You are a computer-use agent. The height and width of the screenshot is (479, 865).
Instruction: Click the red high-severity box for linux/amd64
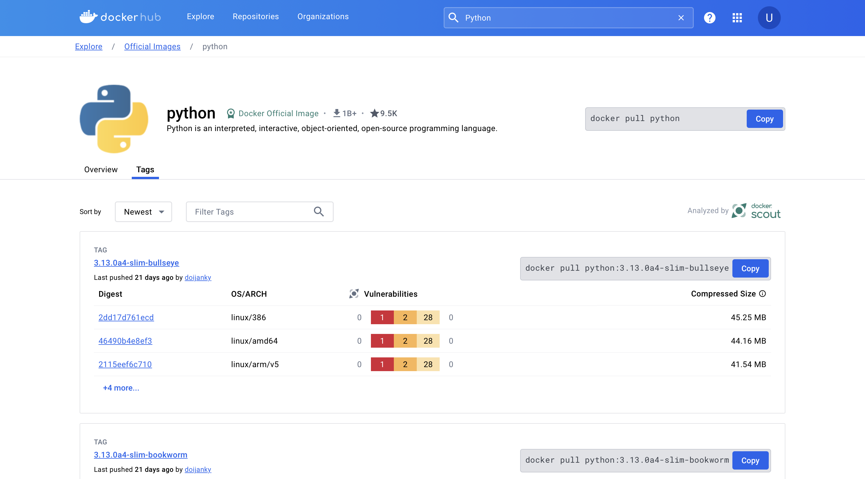[382, 341]
